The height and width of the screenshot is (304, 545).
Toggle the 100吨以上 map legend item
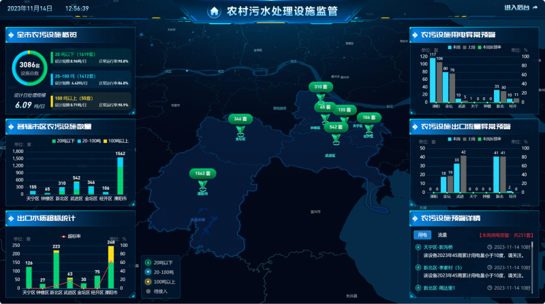tap(163, 281)
